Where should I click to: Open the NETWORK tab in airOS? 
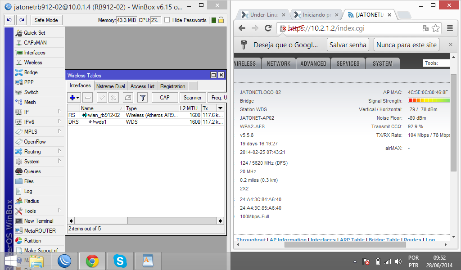point(278,63)
